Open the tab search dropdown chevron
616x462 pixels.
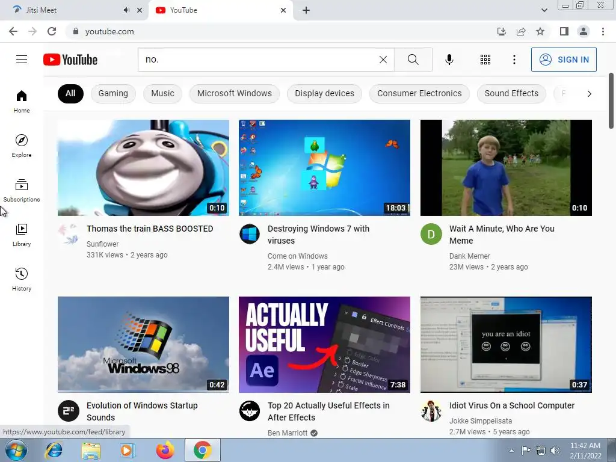[x=544, y=10]
